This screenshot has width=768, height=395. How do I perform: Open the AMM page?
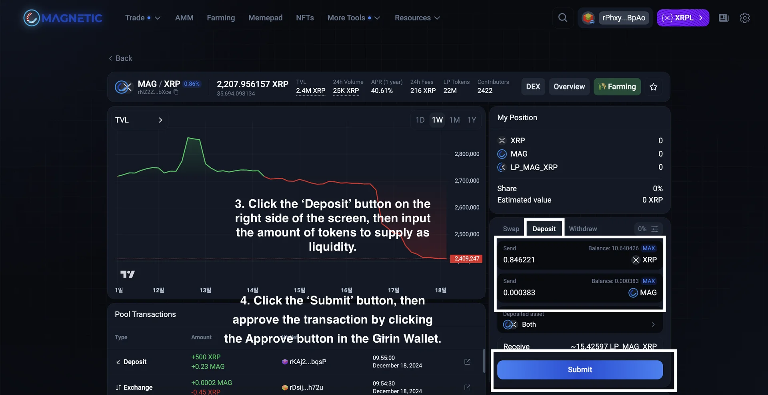click(x=184, y=18)
